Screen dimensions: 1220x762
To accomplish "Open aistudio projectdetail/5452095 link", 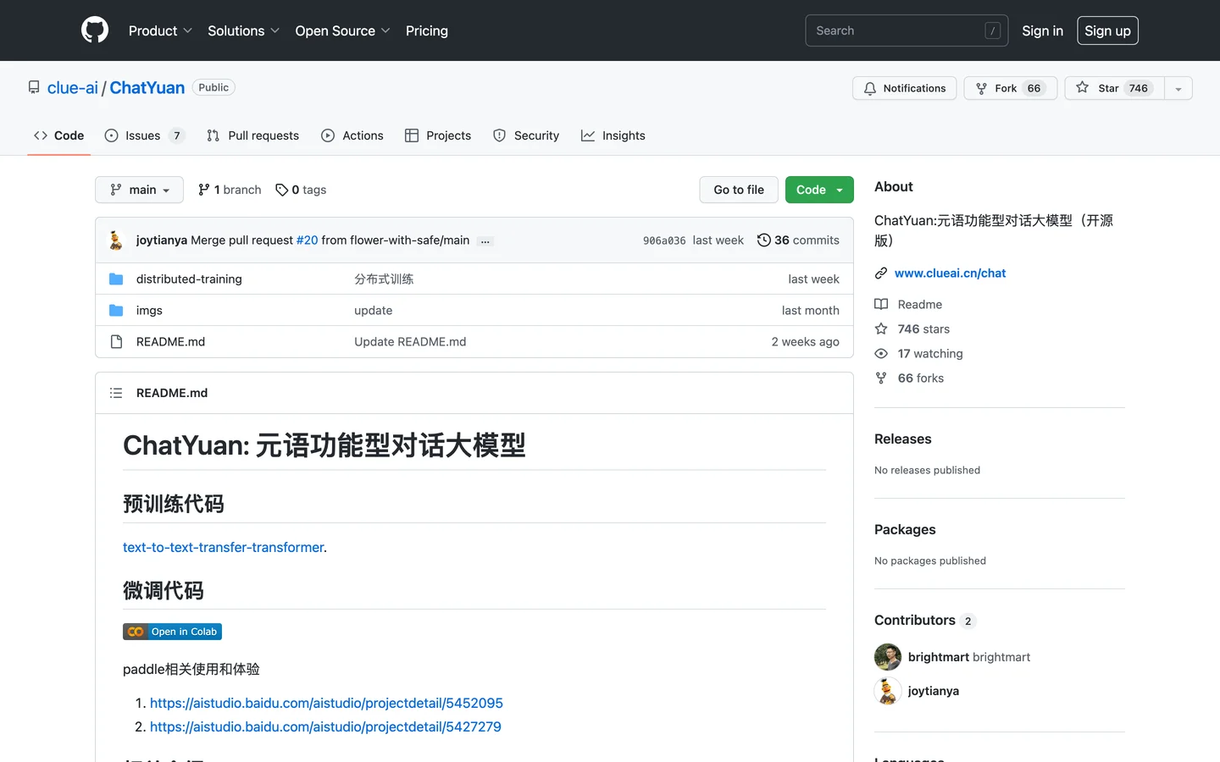I will [x=326, y=703].
